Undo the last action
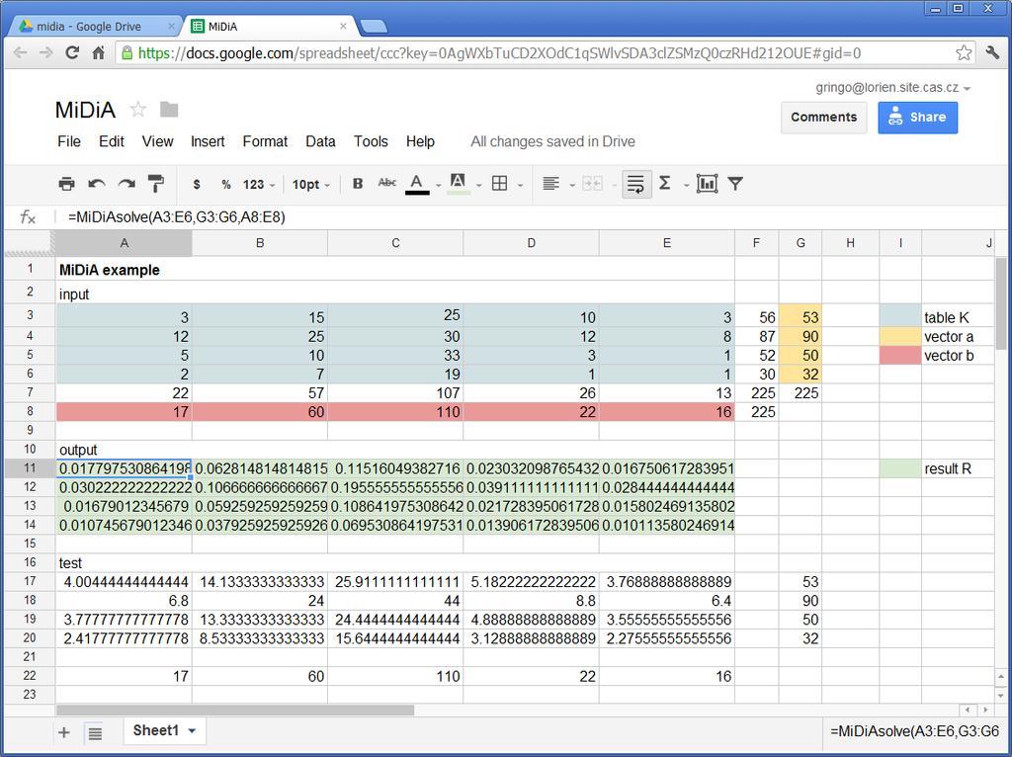This screenshot has width=1012, height=757. (x=97, y=184)
